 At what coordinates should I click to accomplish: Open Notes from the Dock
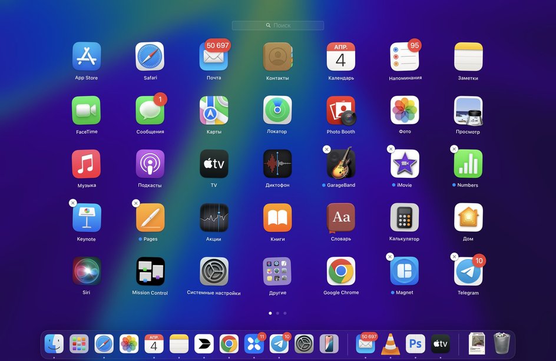(x=179, y=343)
